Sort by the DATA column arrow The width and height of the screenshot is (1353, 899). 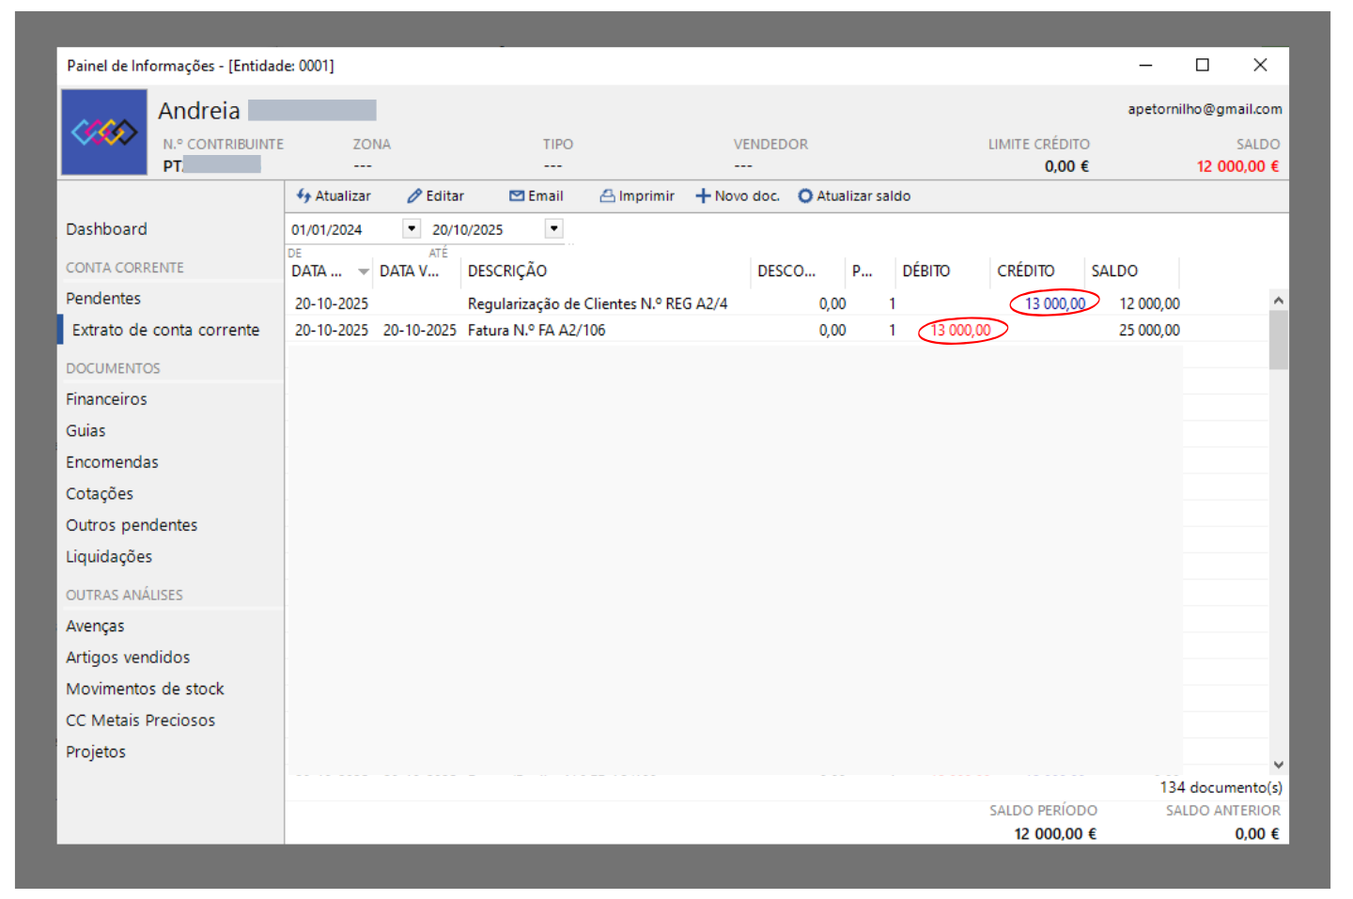click(x=363, y=271)
